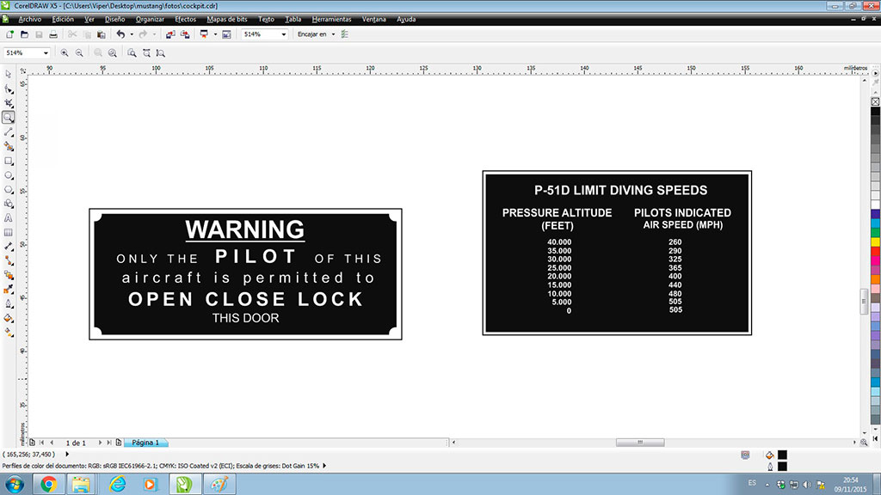Select the Basic Shapes tool
This screenshot has width=881, height=495.
pyautogui.click(x=9, y=204)
